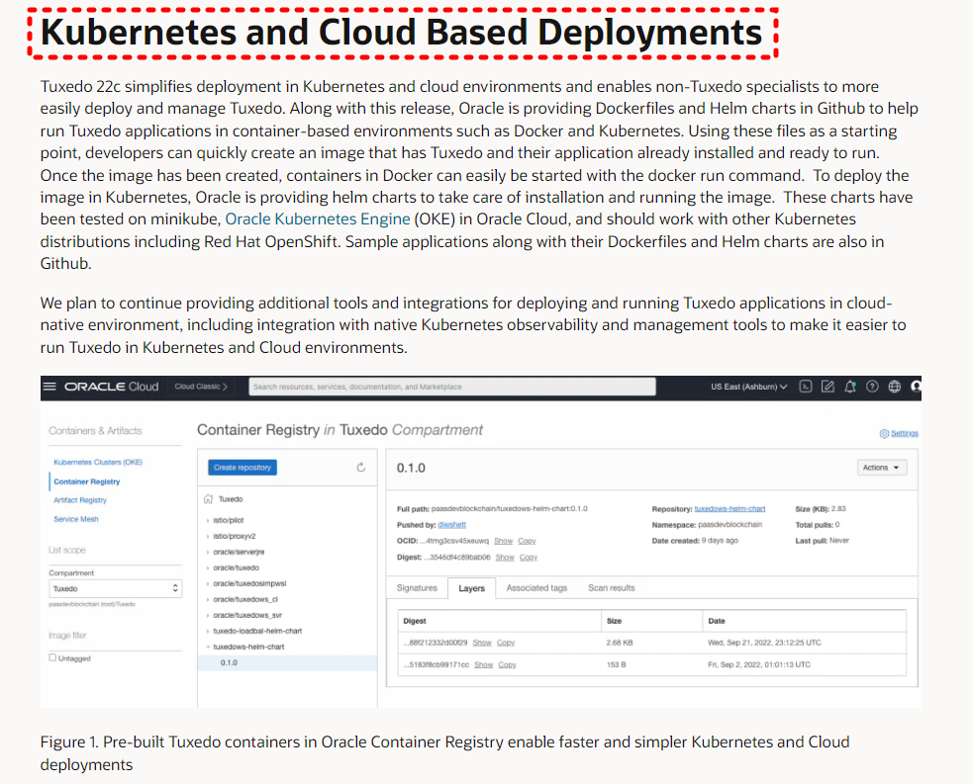Image resolution: width=973 pixels, height=784 pixels.
Task: Open Artifact Registry in sidebar
Action: tap(80, 500)
